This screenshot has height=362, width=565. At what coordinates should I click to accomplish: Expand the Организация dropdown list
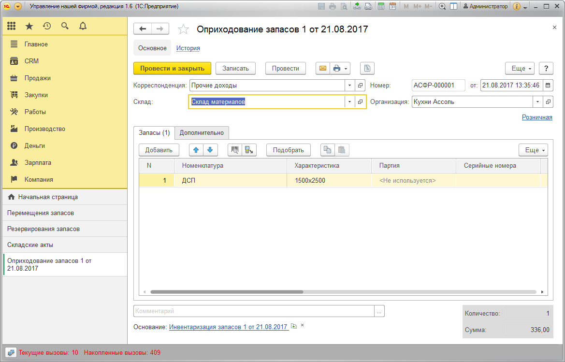537,102
